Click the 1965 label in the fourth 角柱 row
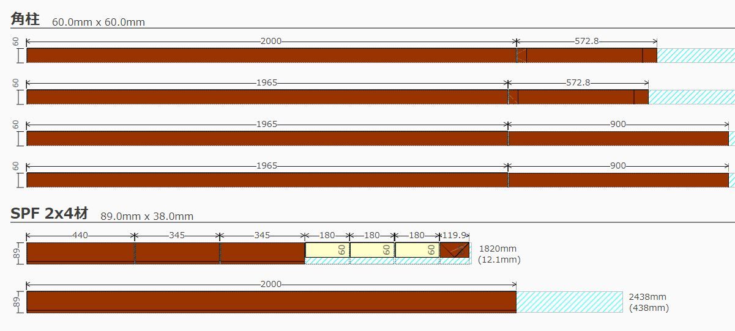 pos(267,166)
